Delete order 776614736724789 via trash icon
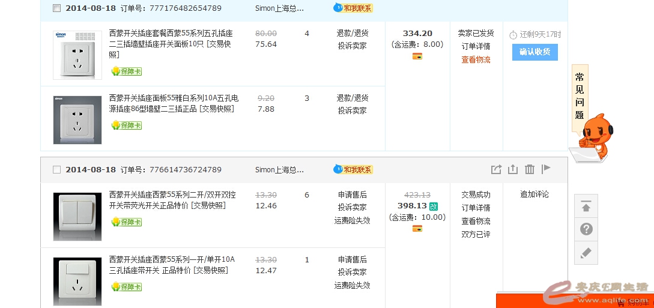This screenshot has height=308, width=654. 529,170
